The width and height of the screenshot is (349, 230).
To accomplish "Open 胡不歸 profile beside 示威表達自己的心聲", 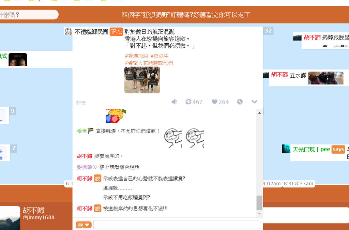I will 85,179.
